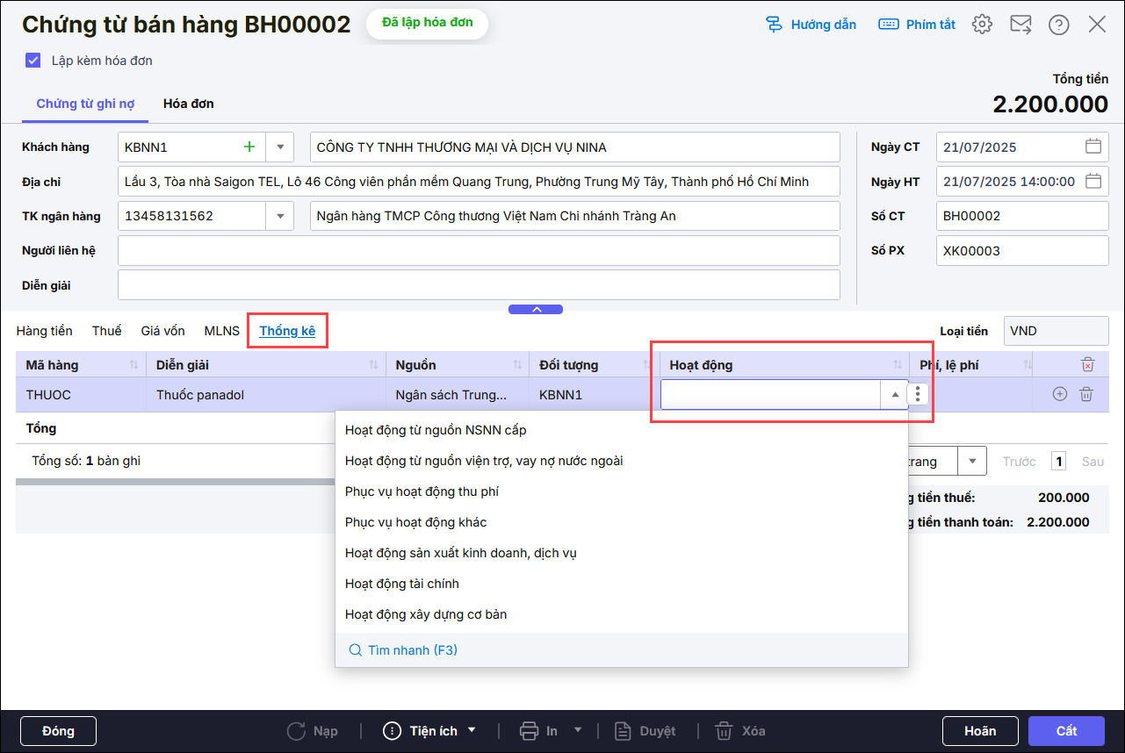This screenshot has width=1125, height=753.
Task: Open calendar picker for Ngày CT
Action: click(x=1093, y=147)
